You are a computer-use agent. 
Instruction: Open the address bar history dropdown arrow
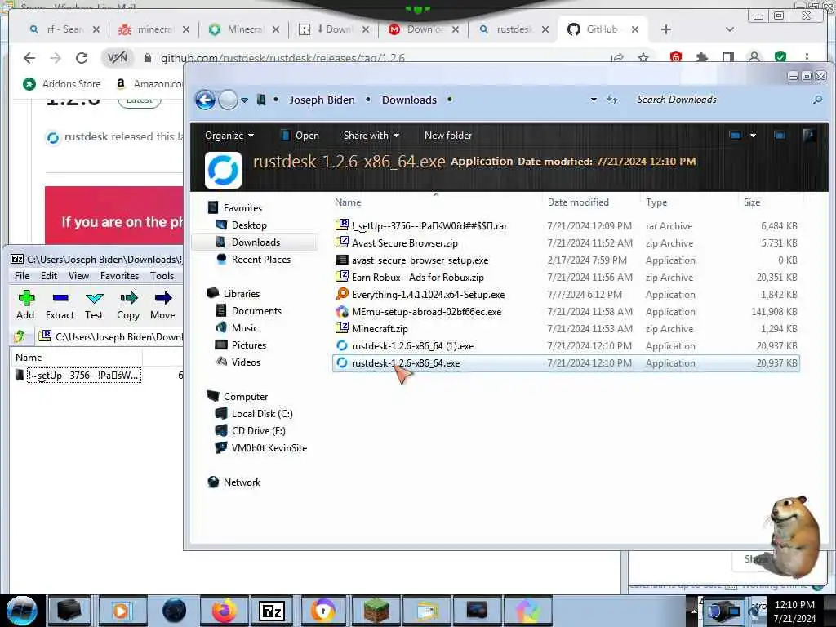594,100
